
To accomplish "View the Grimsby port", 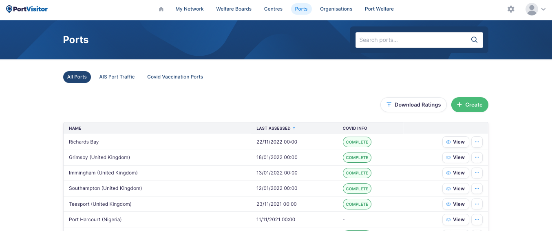I will (456, 157).
